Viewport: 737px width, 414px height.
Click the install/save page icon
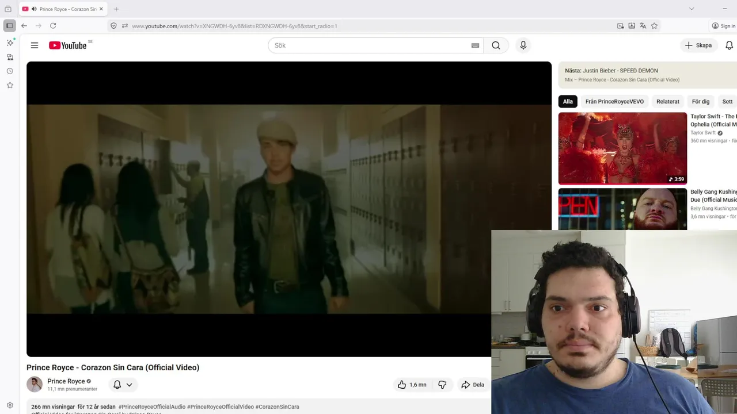(632, 26)
